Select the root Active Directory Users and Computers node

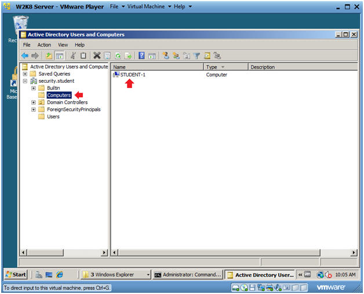[x=69, y=67]
